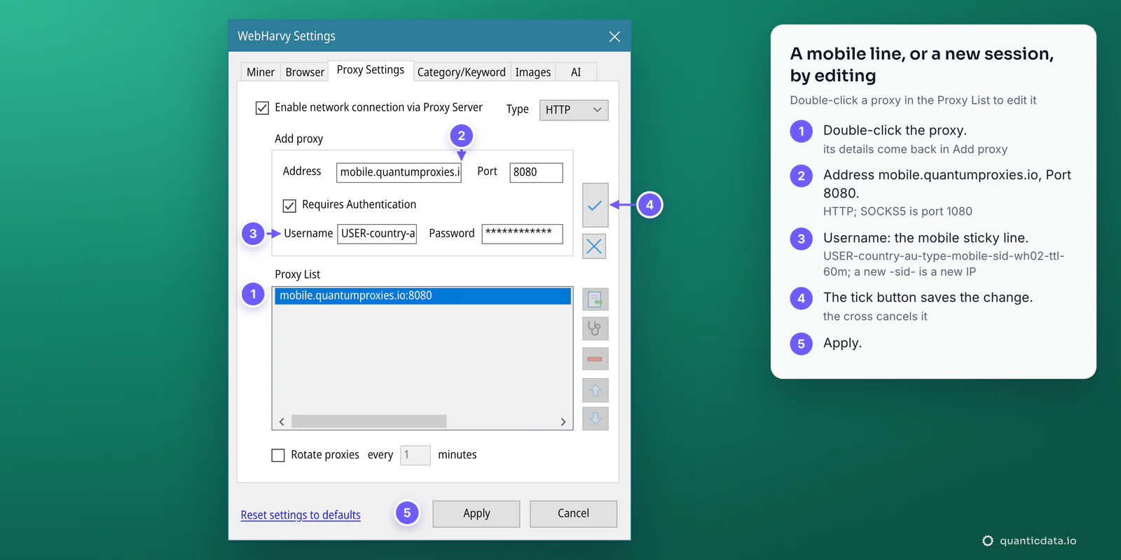
Task: Click the cross icon to cancel proxy editing
Action: pos(594,246)
